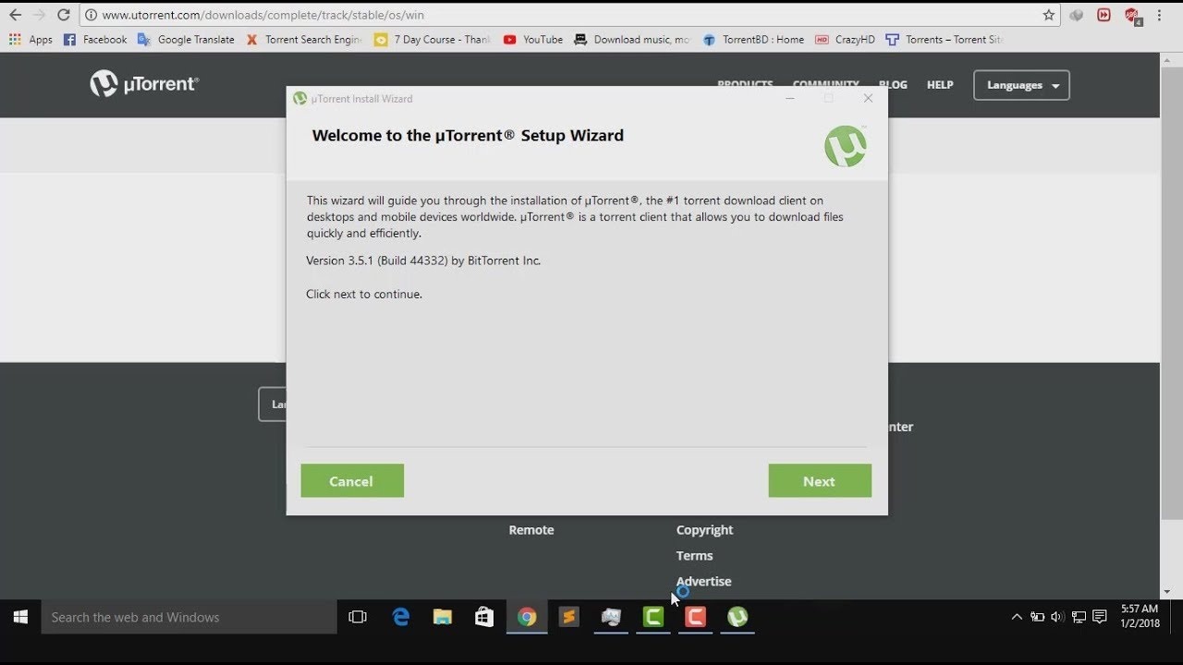Switch to the red Camtasia recorder taskbar icon

696,617
